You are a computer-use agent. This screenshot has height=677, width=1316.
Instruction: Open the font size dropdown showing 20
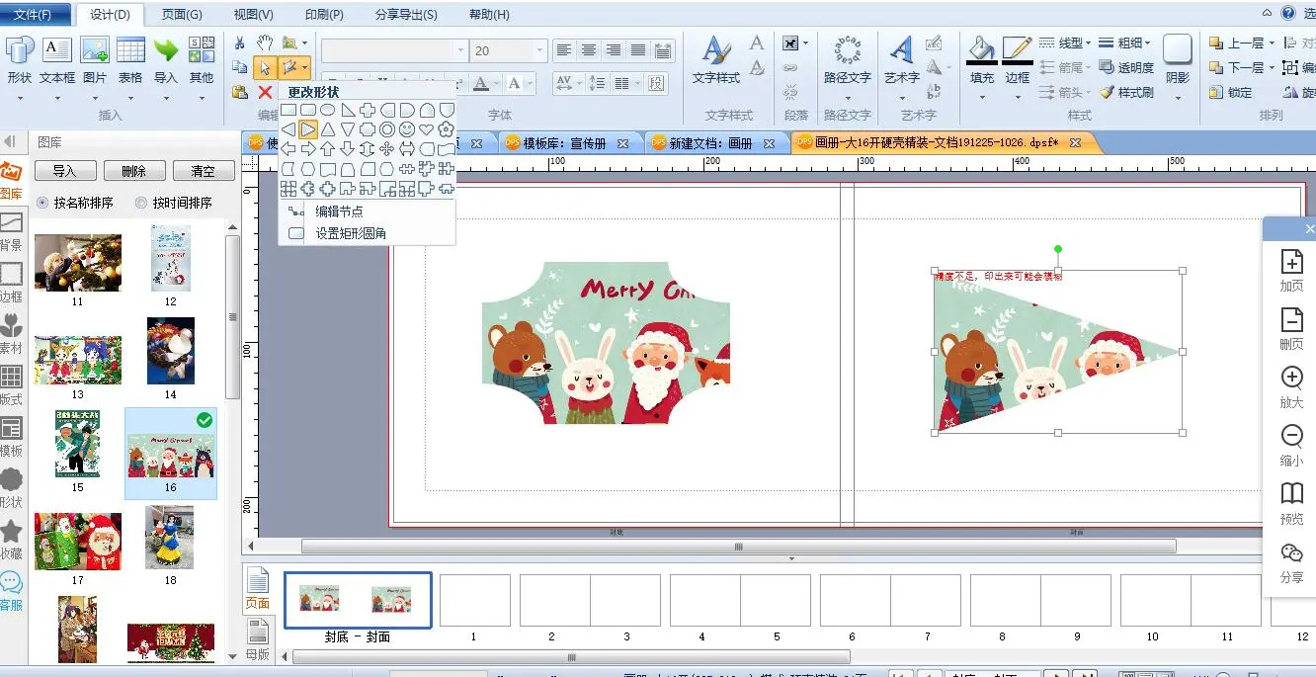[539, 50]
